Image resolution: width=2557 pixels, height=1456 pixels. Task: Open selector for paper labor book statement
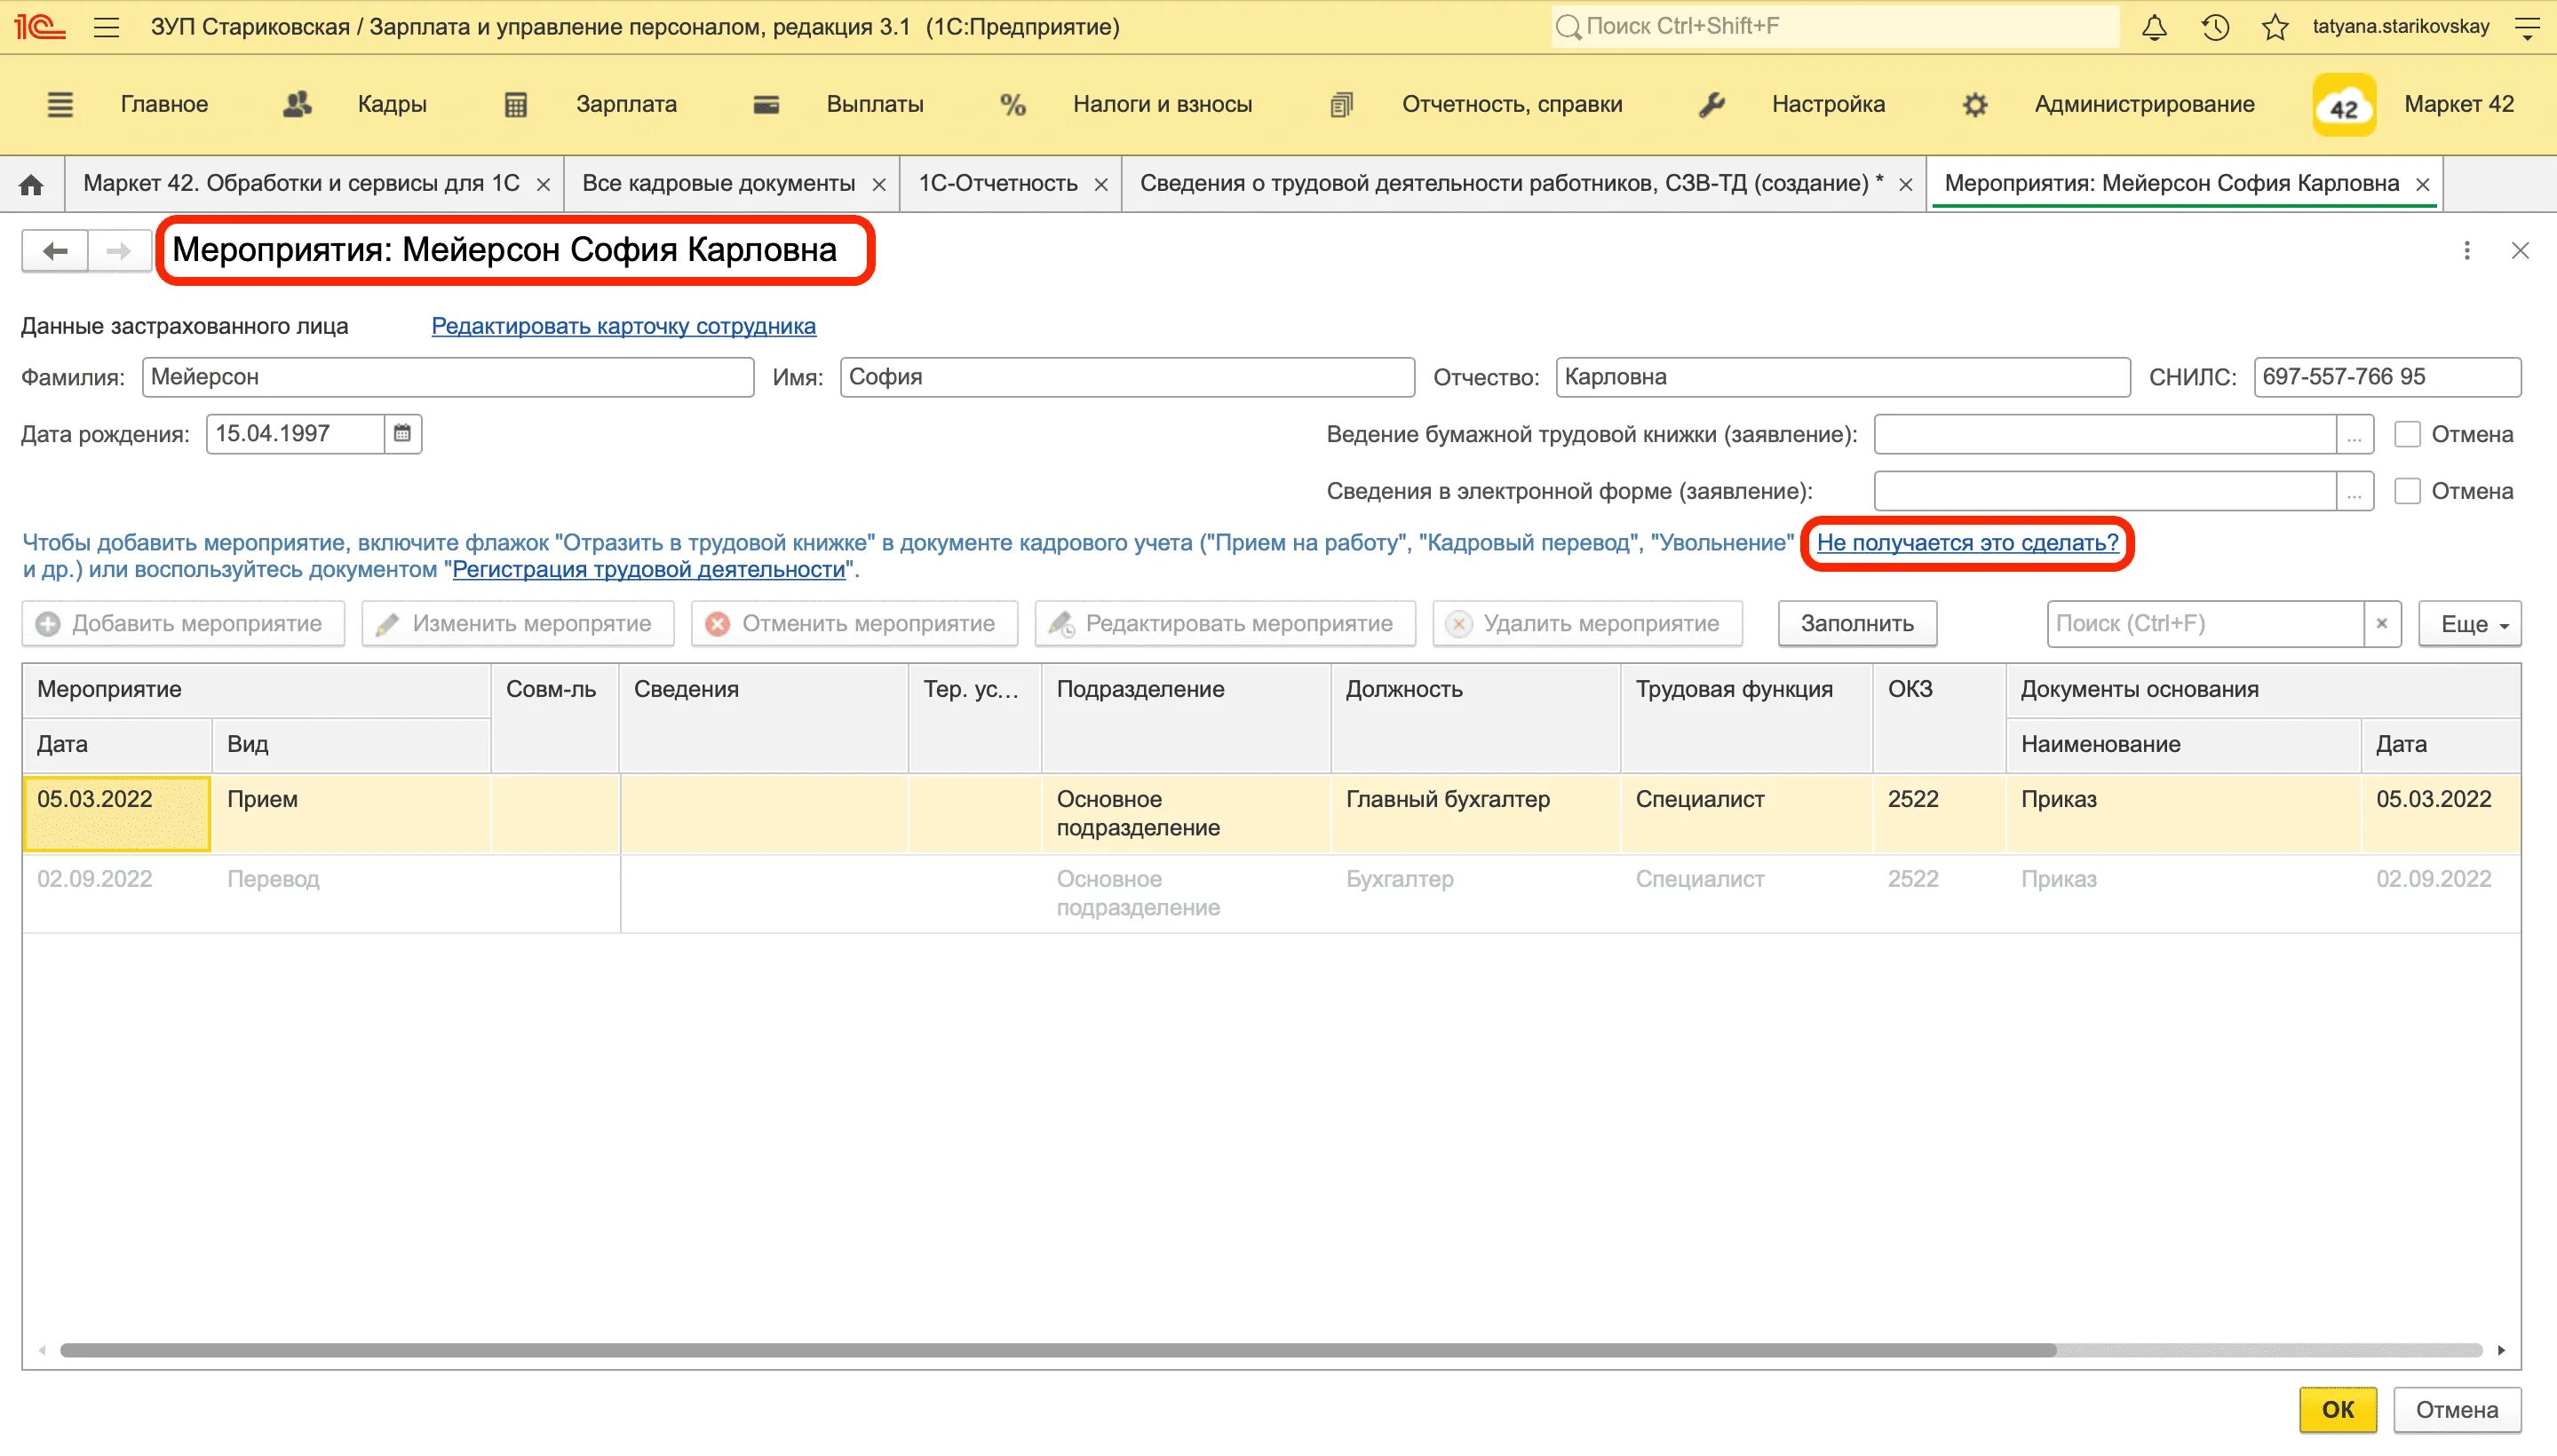tap(2354, 434)
